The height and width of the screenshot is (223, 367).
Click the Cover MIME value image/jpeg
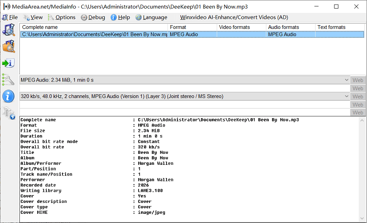[x=151, y=212]
